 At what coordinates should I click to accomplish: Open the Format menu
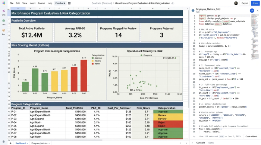click(x=41, y=3)
